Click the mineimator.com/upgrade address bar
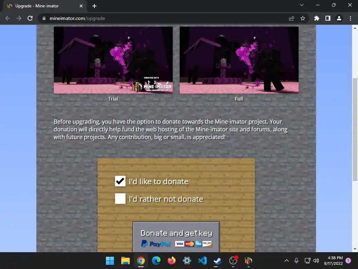358x269 pixels. click(x=164, y=18)
